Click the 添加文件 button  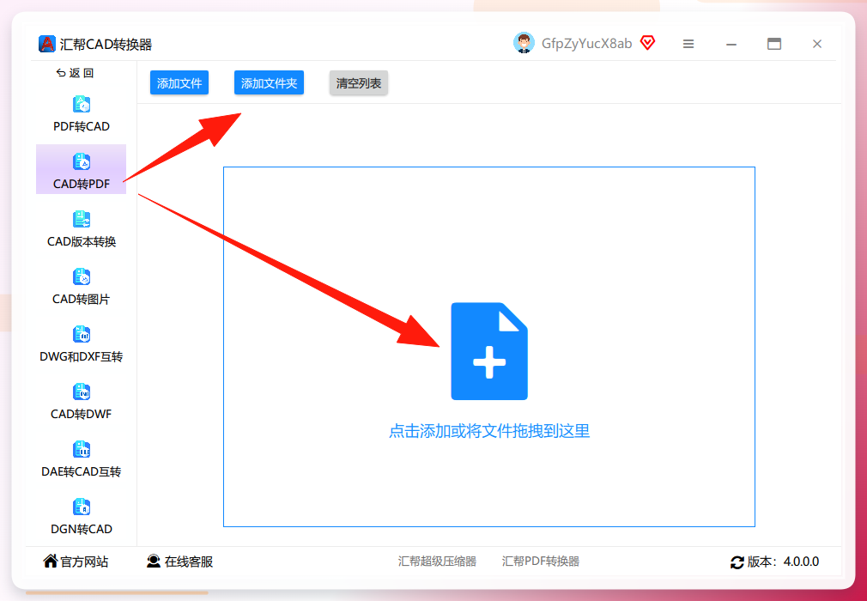[x=179, y=83]
